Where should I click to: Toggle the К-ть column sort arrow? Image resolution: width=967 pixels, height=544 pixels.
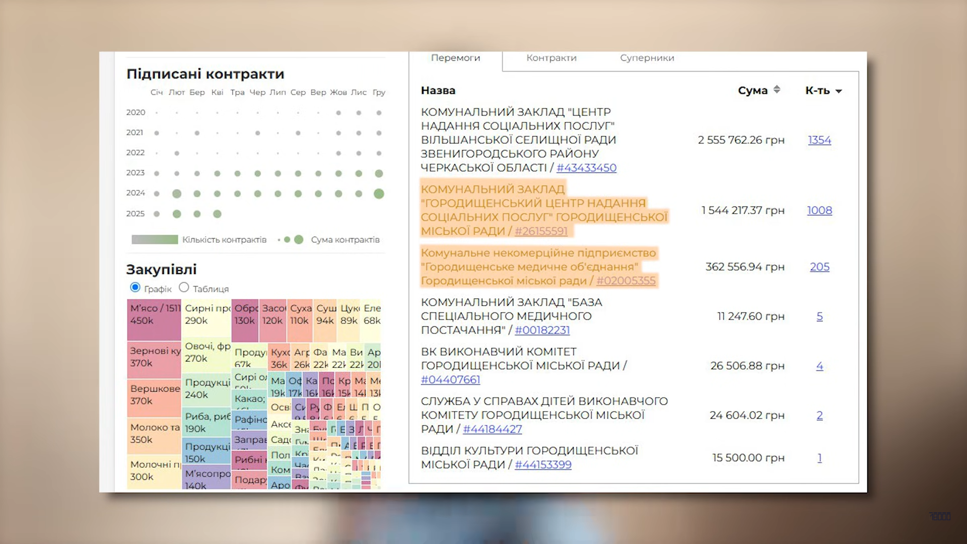coord(839,91)
